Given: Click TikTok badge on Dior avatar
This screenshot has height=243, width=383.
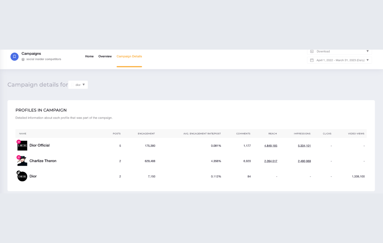Looking at the screenshot, I should (19, 173).
